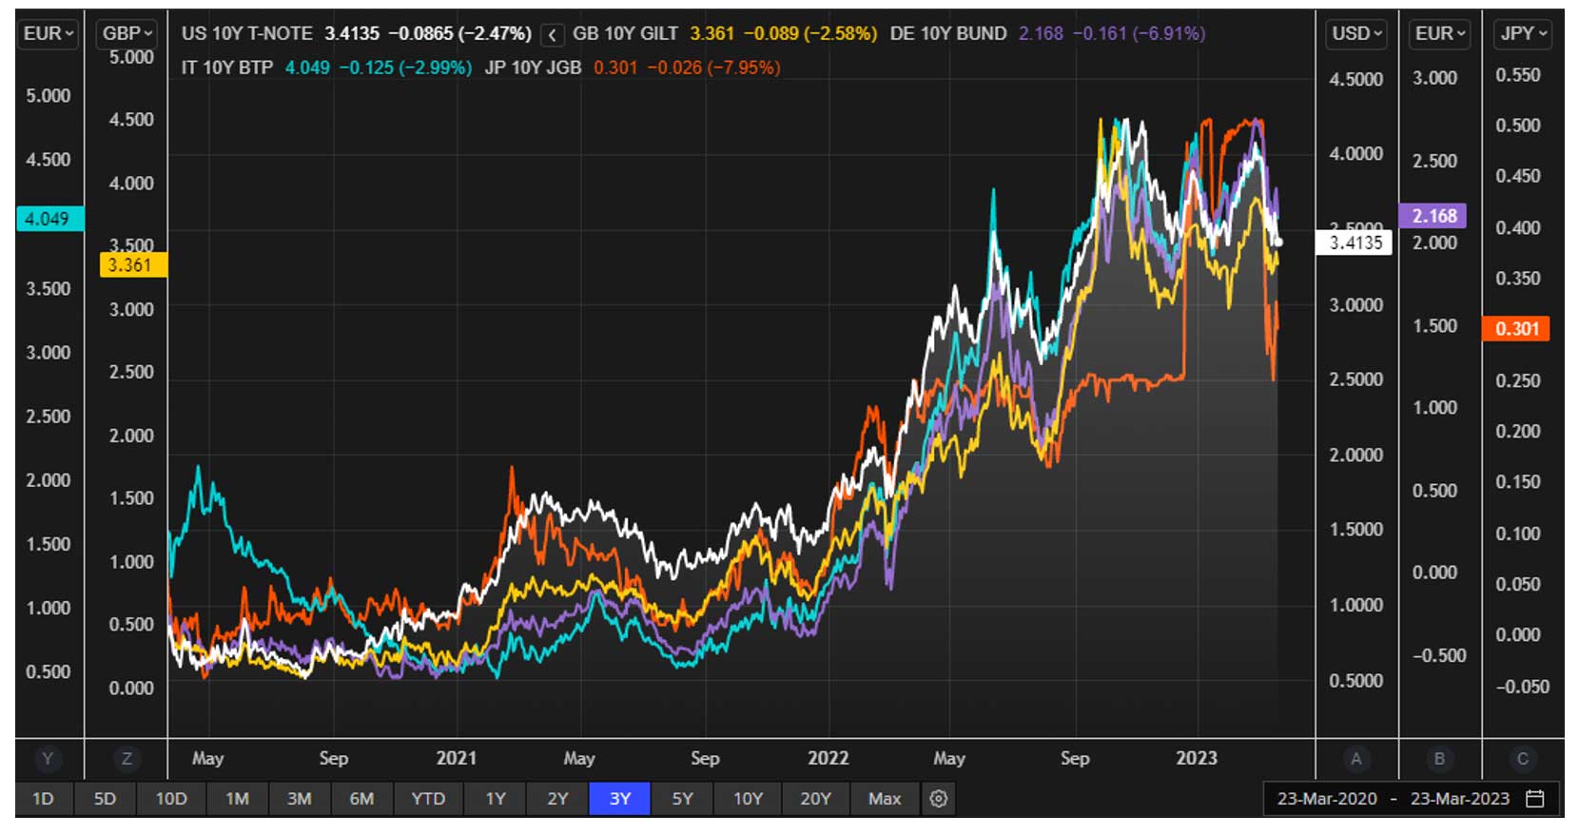The height and width of the screenshot is (835, 1579).
Task: Click the yellow 3.361 price tag
Action: point(132,264)
